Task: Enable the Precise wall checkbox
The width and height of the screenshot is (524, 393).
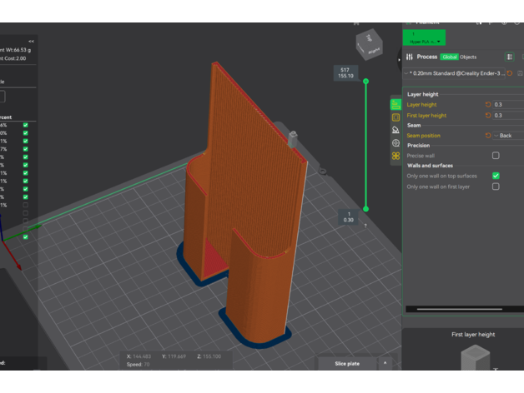Action: (496, 156)
